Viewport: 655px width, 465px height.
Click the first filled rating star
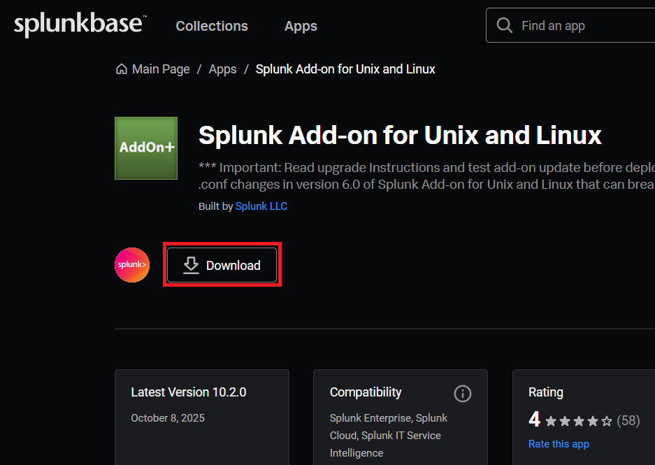551,421
